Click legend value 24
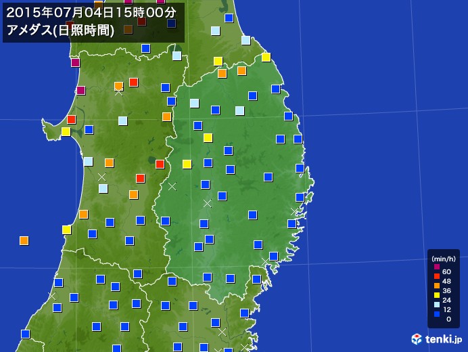This screenshot has width=468, height=352. pos(446,300)
